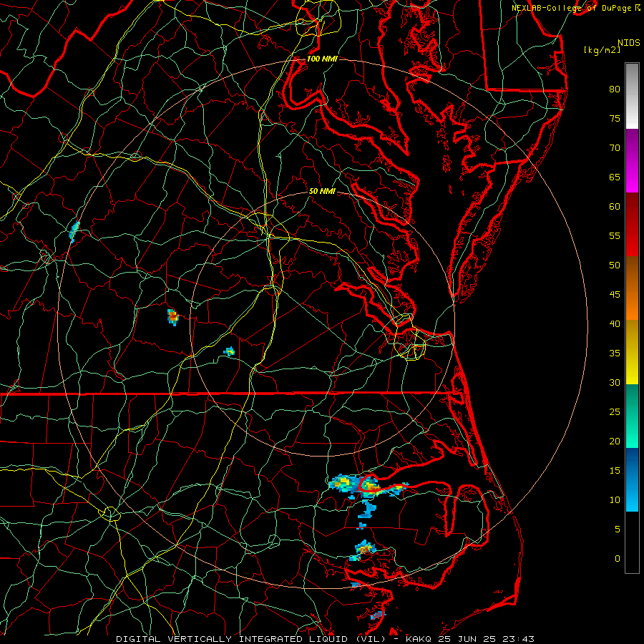
Task: Click the 10 value on the VIL scale
Action: point(615,500)
